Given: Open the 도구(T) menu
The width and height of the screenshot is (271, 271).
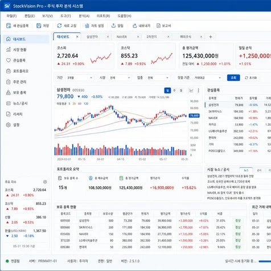Looking at the screenshot, I should [65, 16].
